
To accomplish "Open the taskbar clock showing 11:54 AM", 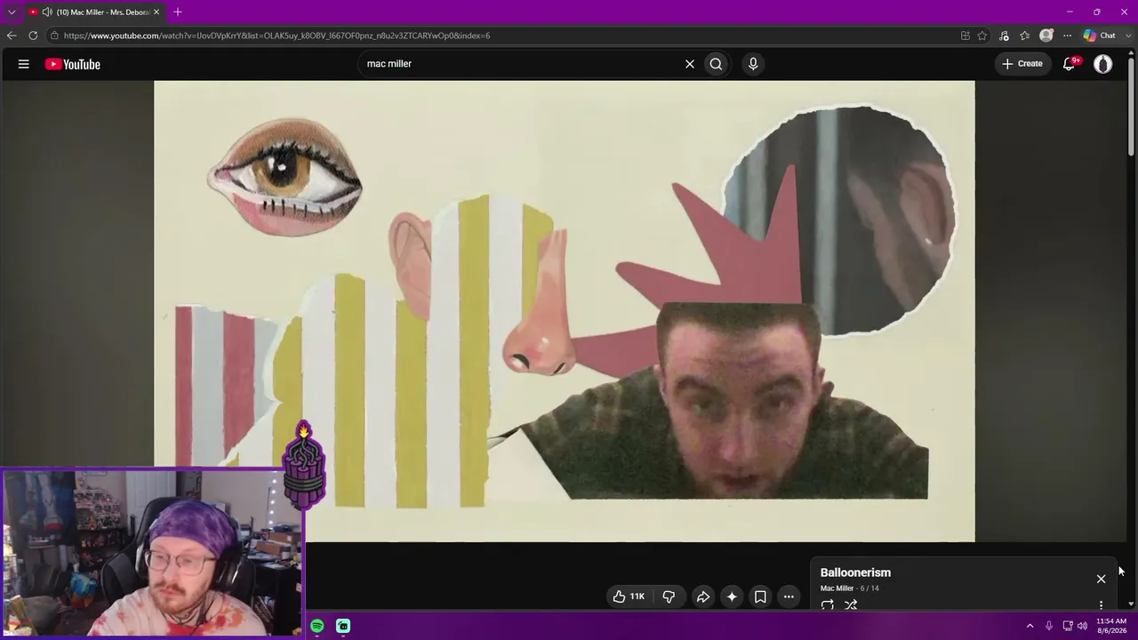I will (x=1111, y=626).
